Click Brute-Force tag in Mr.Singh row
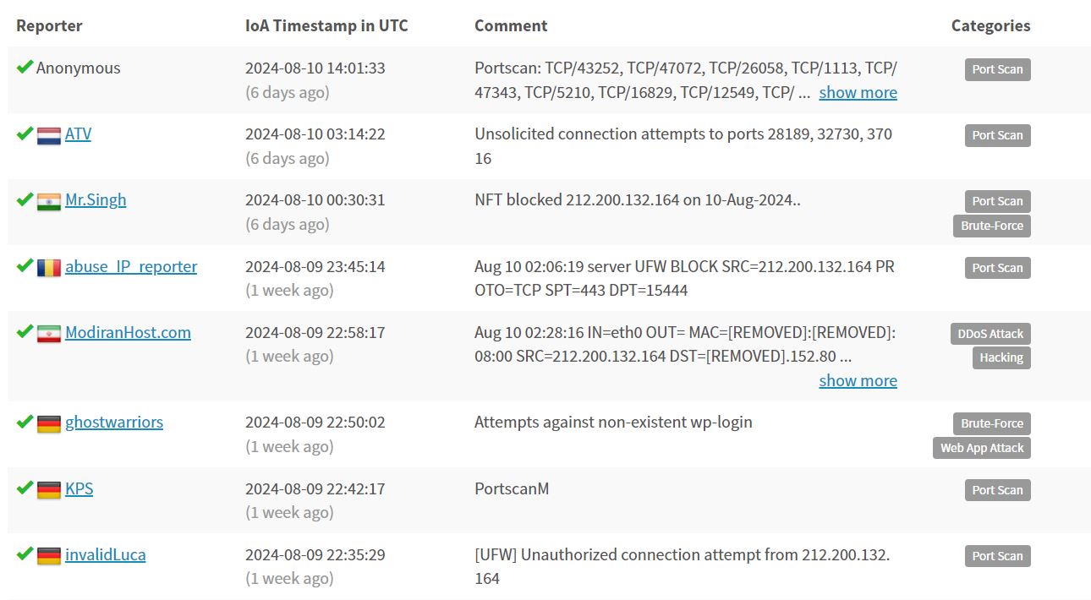Screen dimensions: 1091x600 (992, 226)
